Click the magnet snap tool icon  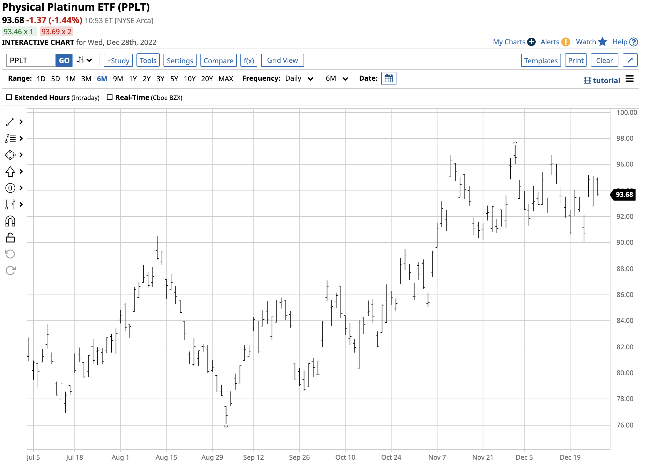10,221
